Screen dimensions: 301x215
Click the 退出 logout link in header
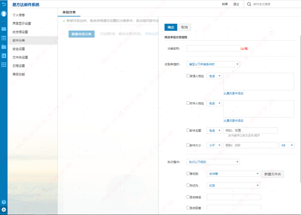236,4
